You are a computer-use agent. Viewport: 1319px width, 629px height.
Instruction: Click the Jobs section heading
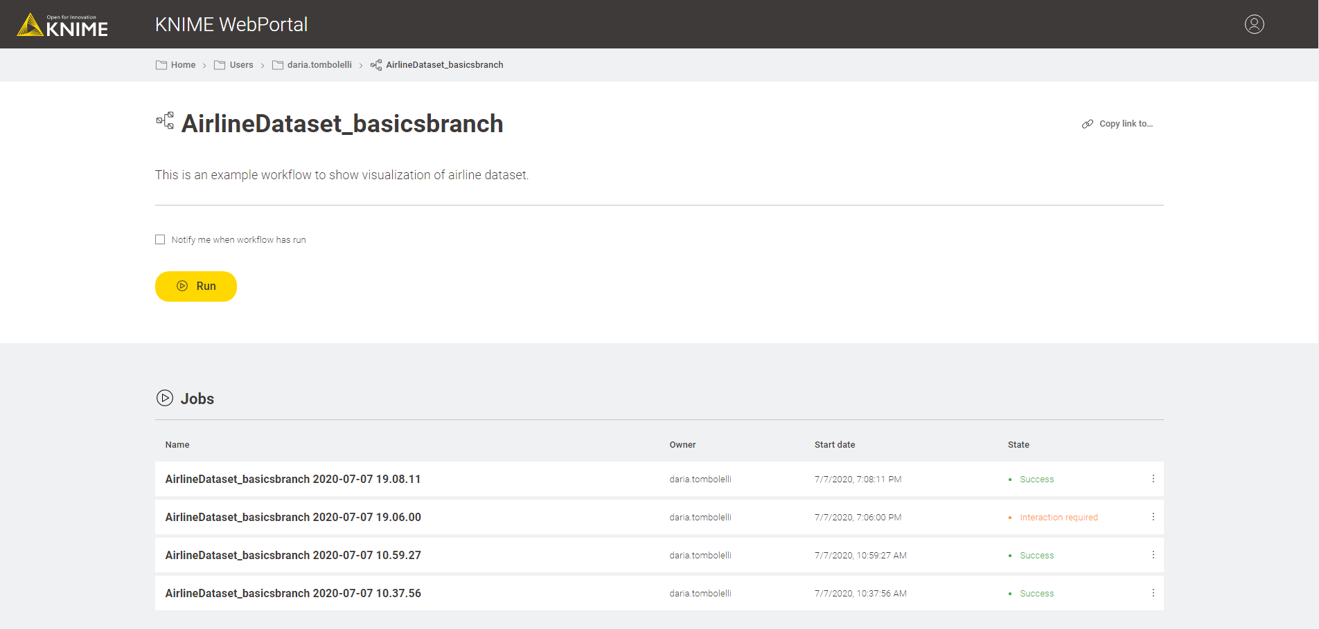point(197,399)
